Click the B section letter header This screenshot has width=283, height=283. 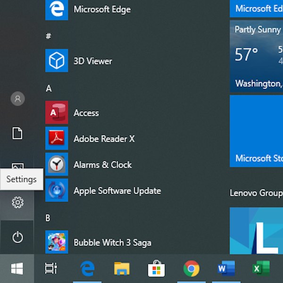click(x=48, y=218)
